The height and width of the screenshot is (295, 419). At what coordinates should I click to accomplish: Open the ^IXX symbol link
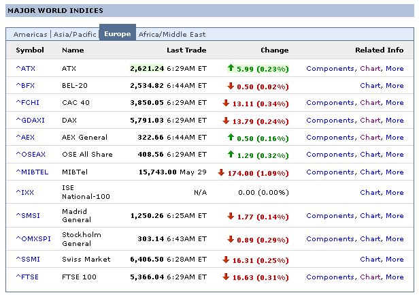pyautogui.click(x=25, y=193)
